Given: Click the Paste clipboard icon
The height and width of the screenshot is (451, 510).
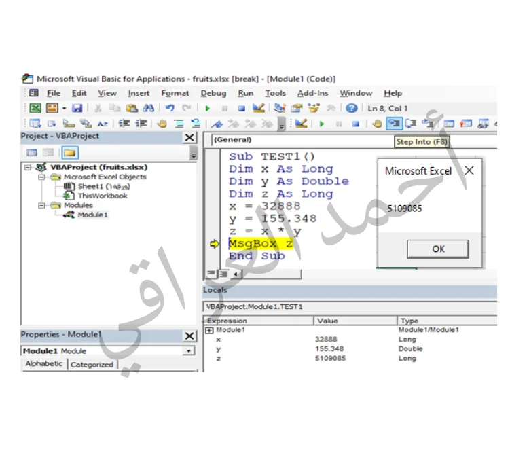Looking at the screenshot, I should [x=132, y=108].
